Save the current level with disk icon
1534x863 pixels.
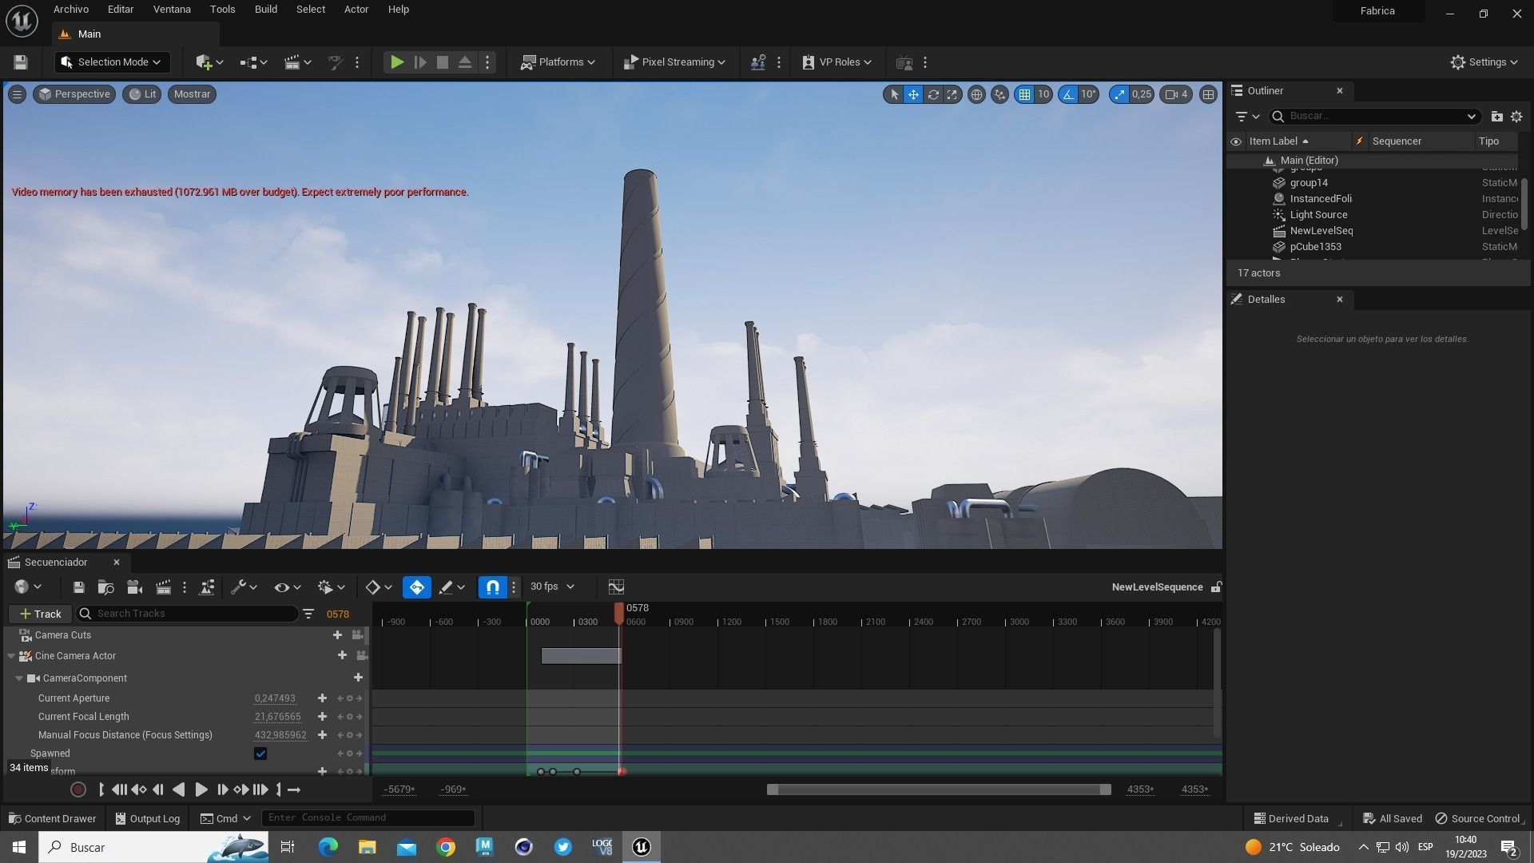click(x=21, y=62)
